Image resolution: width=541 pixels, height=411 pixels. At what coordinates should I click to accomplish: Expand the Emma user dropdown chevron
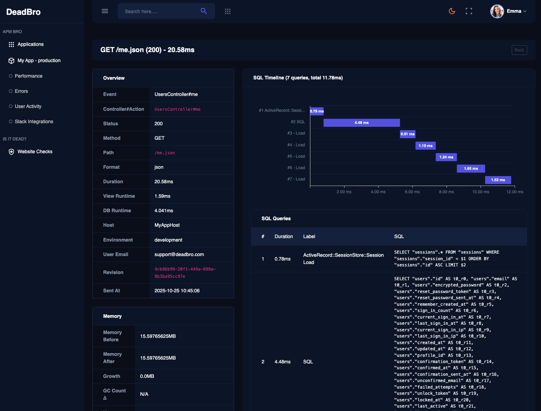(x=525, y=11)
